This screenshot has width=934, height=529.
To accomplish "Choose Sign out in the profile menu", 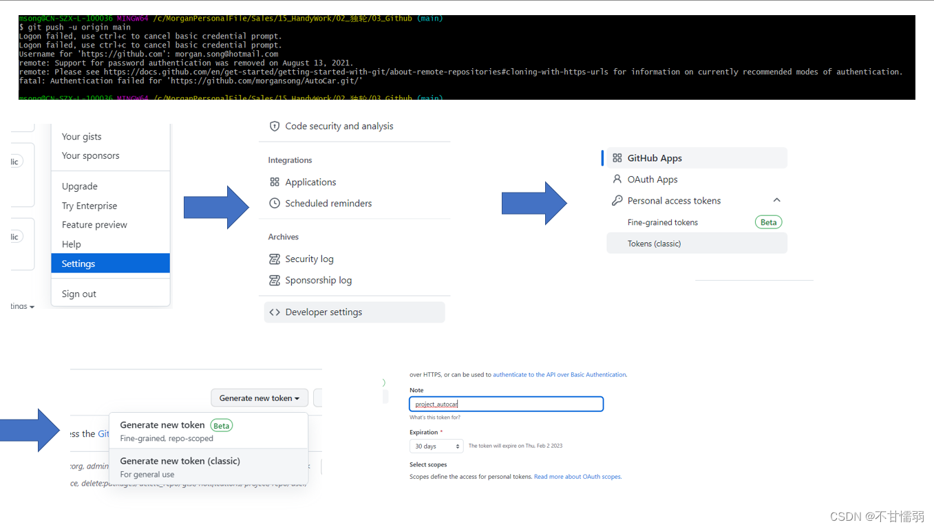I will coord(79,294).
